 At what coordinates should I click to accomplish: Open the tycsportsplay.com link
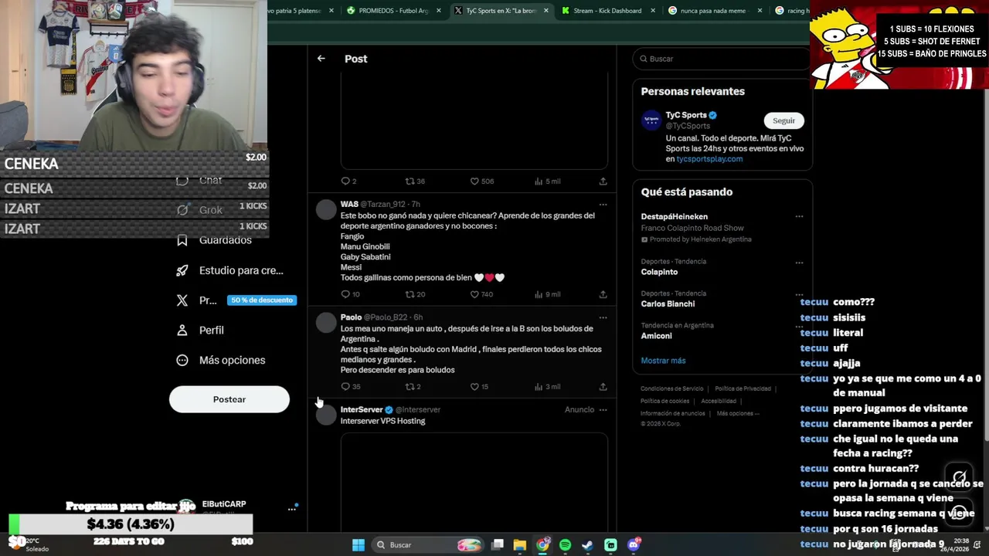pyautogui.click(x=709, y=159)
